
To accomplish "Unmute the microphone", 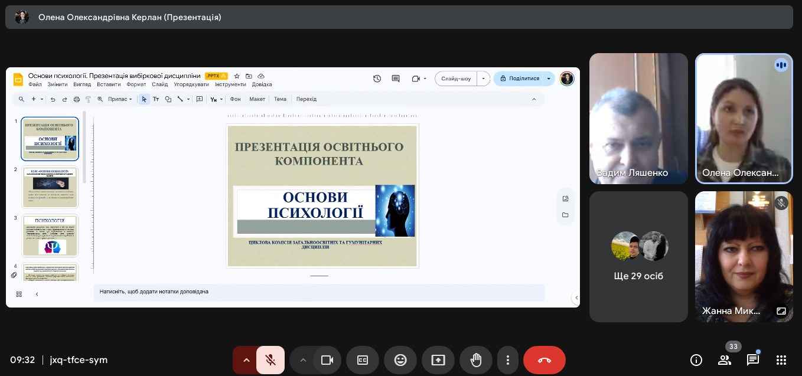I will (270, 360).
